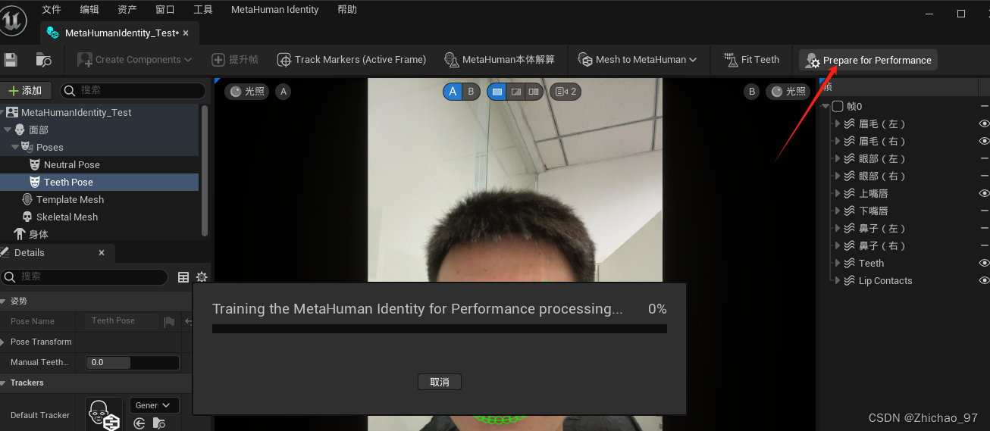Open the right viewport 光照 lighting menu
990x431 pixels.
point(788,91)
